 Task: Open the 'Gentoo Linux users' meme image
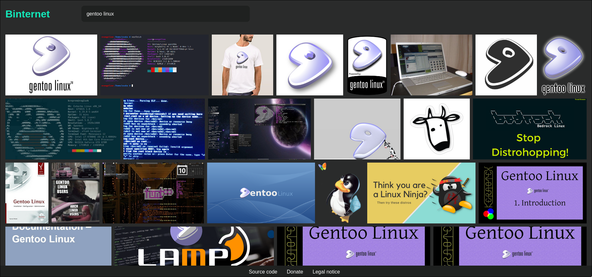coord(75,193)
